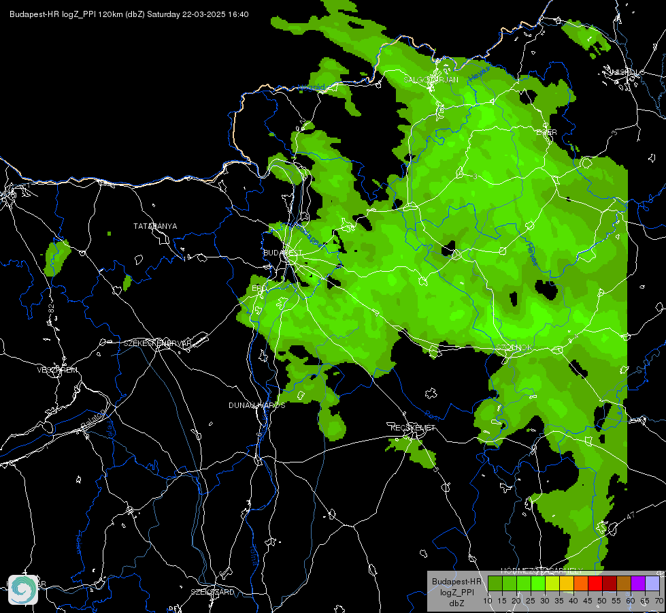666x613 pixels.
Task: Select the dark green 10-15 dBZ legend swatch
Action: click(x=495, y=583)
